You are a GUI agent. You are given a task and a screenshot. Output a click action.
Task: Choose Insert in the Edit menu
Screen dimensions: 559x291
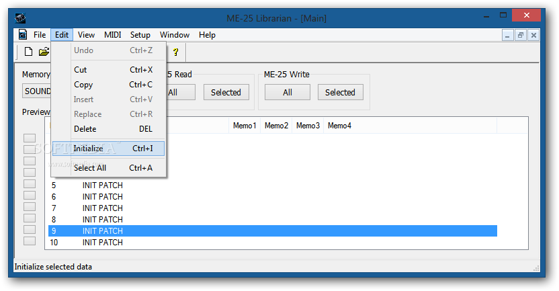coord(108,99)
